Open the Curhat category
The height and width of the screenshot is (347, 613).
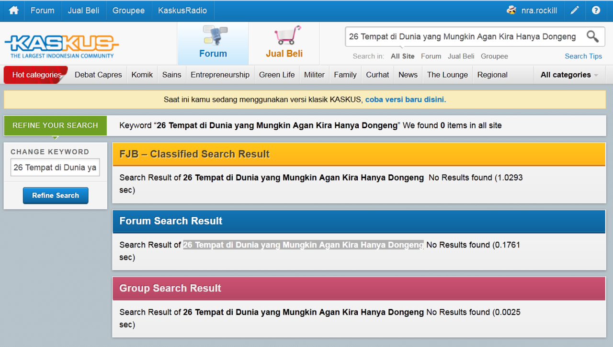point(377,75)
